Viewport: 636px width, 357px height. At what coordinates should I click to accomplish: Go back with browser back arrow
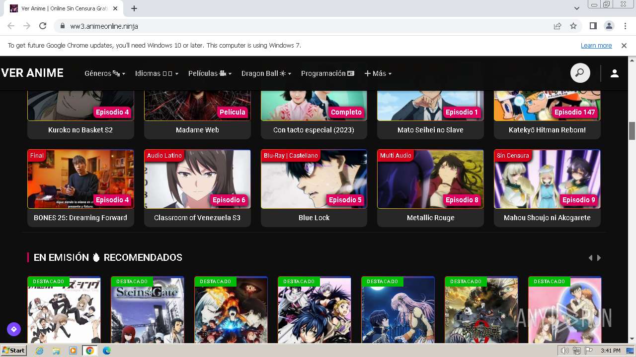point(11,26)
